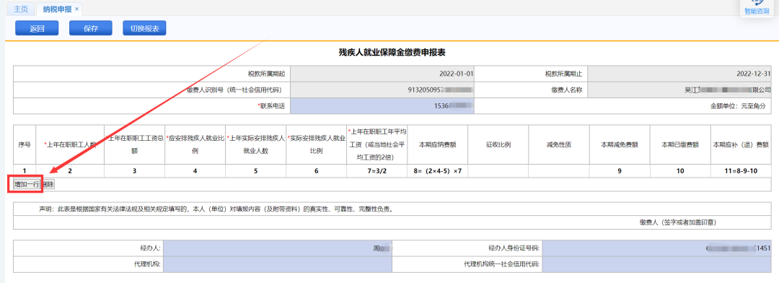Click the 本期应补（退）费额 column header
Screen dimensions: 779x283
coord(741,144)
